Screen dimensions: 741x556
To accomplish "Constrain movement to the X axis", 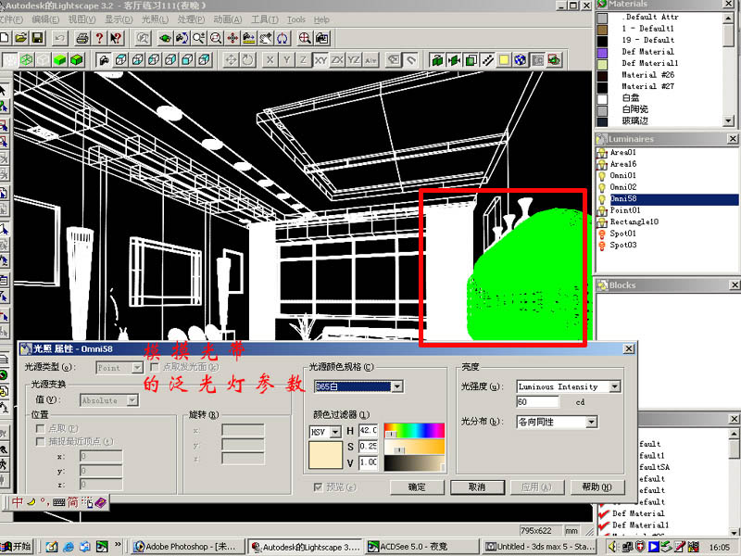I will [x=270, y=60].
